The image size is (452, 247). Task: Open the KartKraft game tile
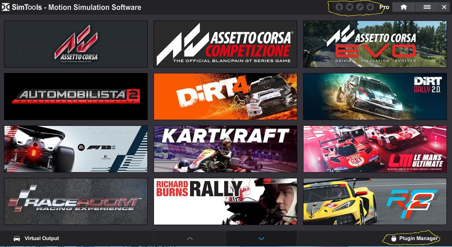[225, 149]
